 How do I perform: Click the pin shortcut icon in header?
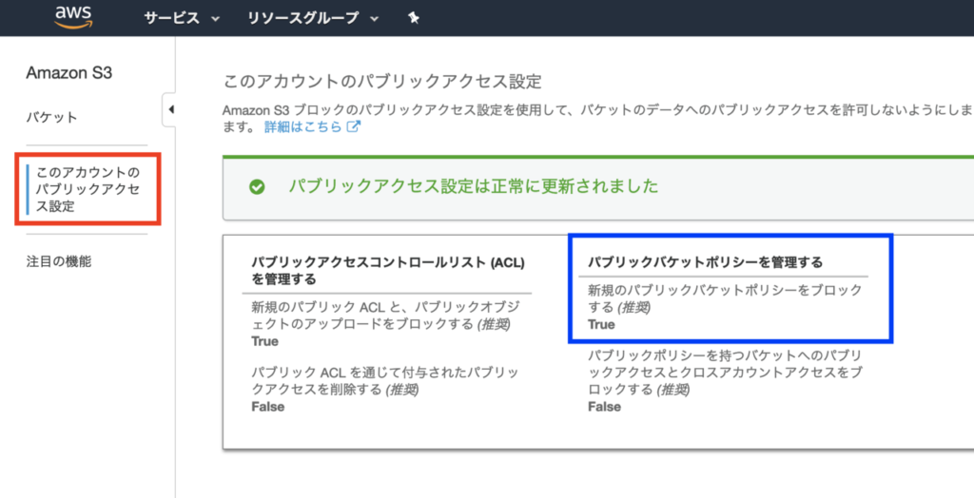pyautogui.click(x=414, y=18)
